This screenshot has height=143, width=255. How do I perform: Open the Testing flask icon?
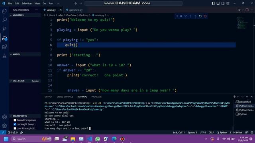coord(4,56)
